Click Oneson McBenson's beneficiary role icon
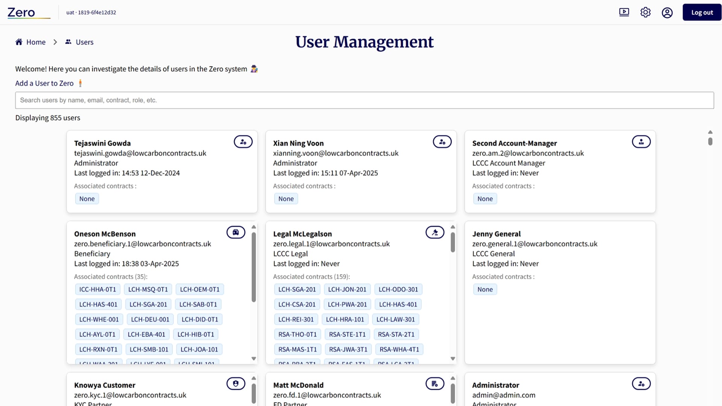722x406 pixels. (x=236, y=232)
